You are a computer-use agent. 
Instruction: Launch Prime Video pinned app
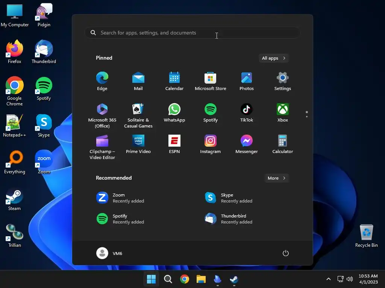[138, 144]
